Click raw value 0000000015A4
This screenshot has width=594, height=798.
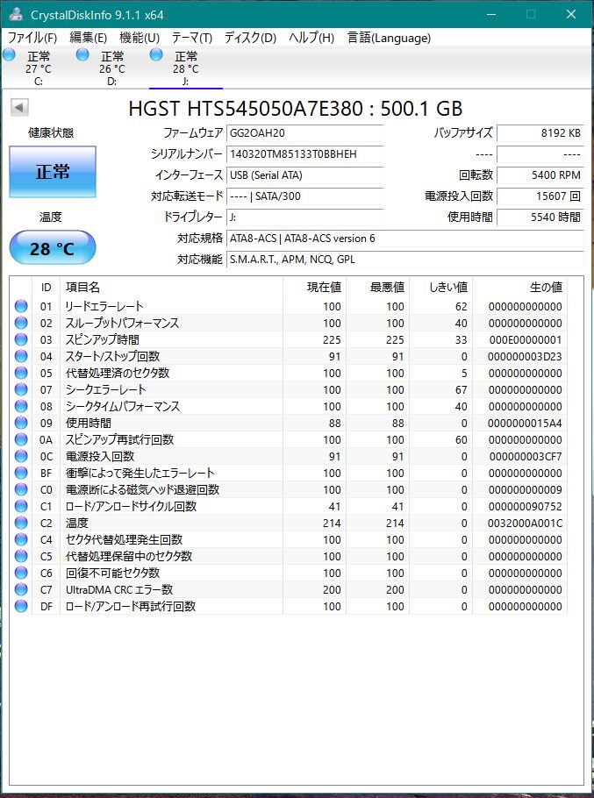525,424
